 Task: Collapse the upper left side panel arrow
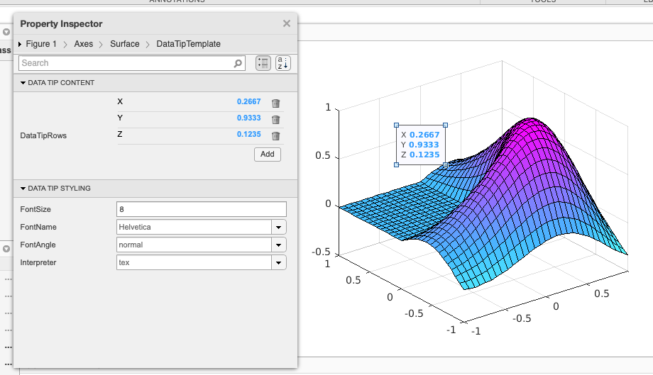[x=6, y=32]
